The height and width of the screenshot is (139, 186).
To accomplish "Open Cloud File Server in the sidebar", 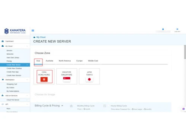I will (x=15, y=100).
